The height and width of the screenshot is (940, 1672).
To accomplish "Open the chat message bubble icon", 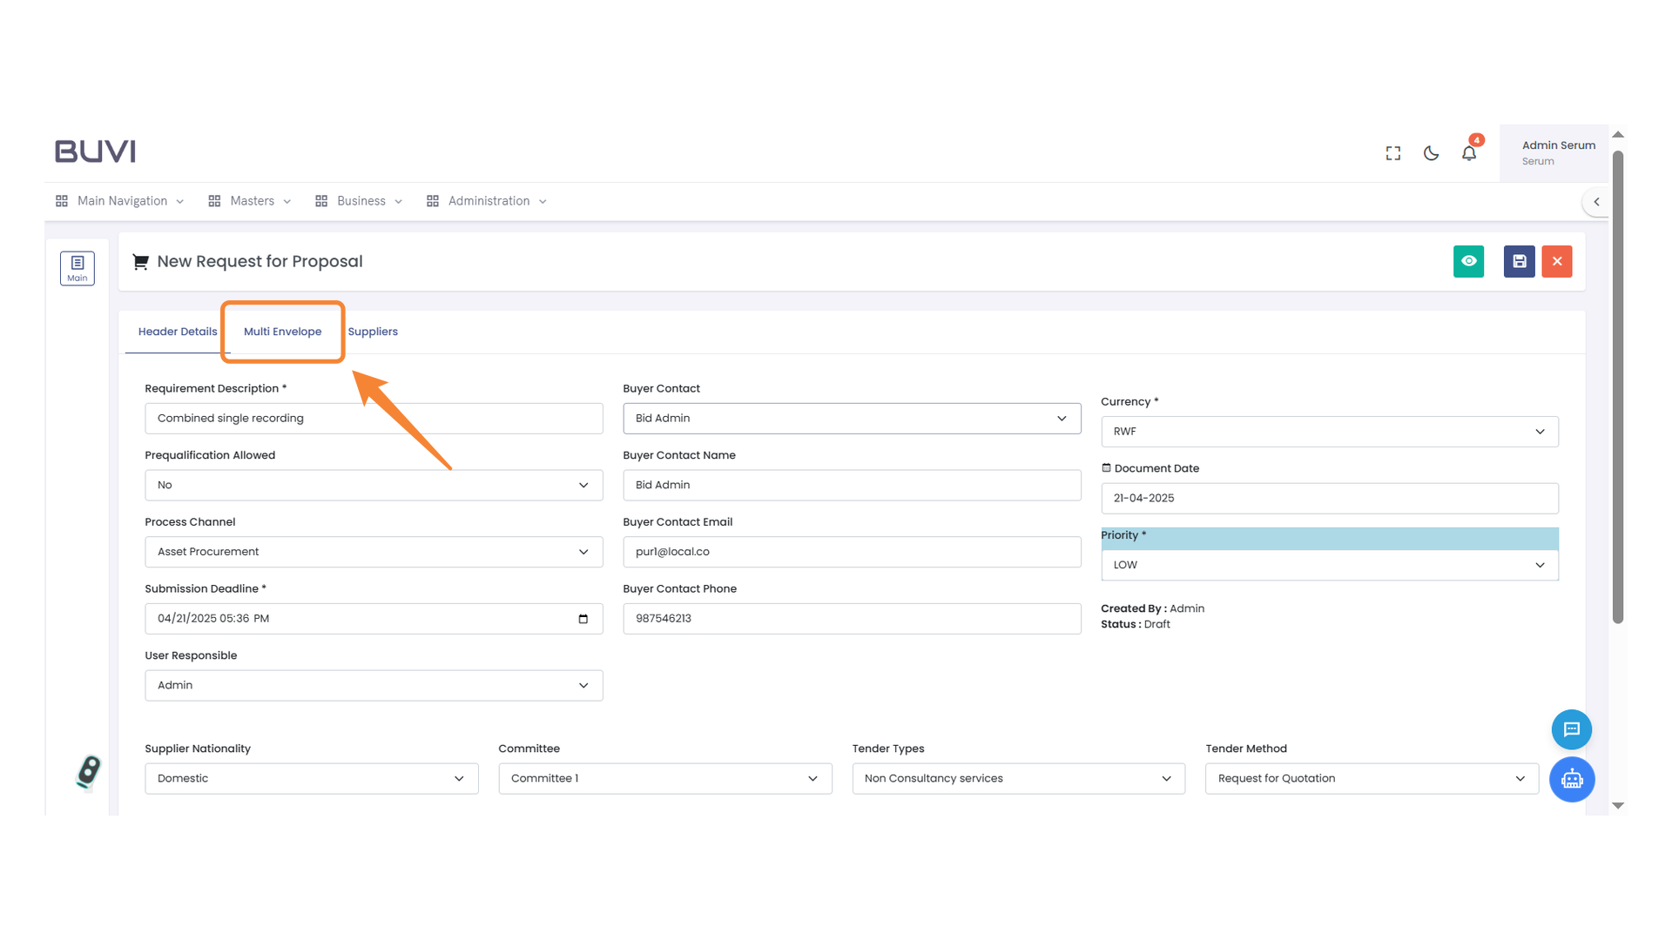I will pos(1571,729).
